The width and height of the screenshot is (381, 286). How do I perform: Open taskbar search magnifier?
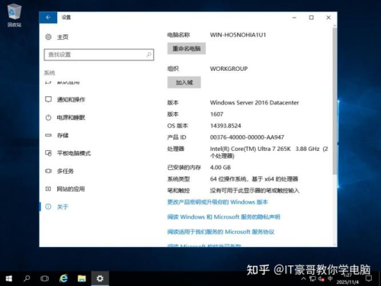(x=27, y=278)
